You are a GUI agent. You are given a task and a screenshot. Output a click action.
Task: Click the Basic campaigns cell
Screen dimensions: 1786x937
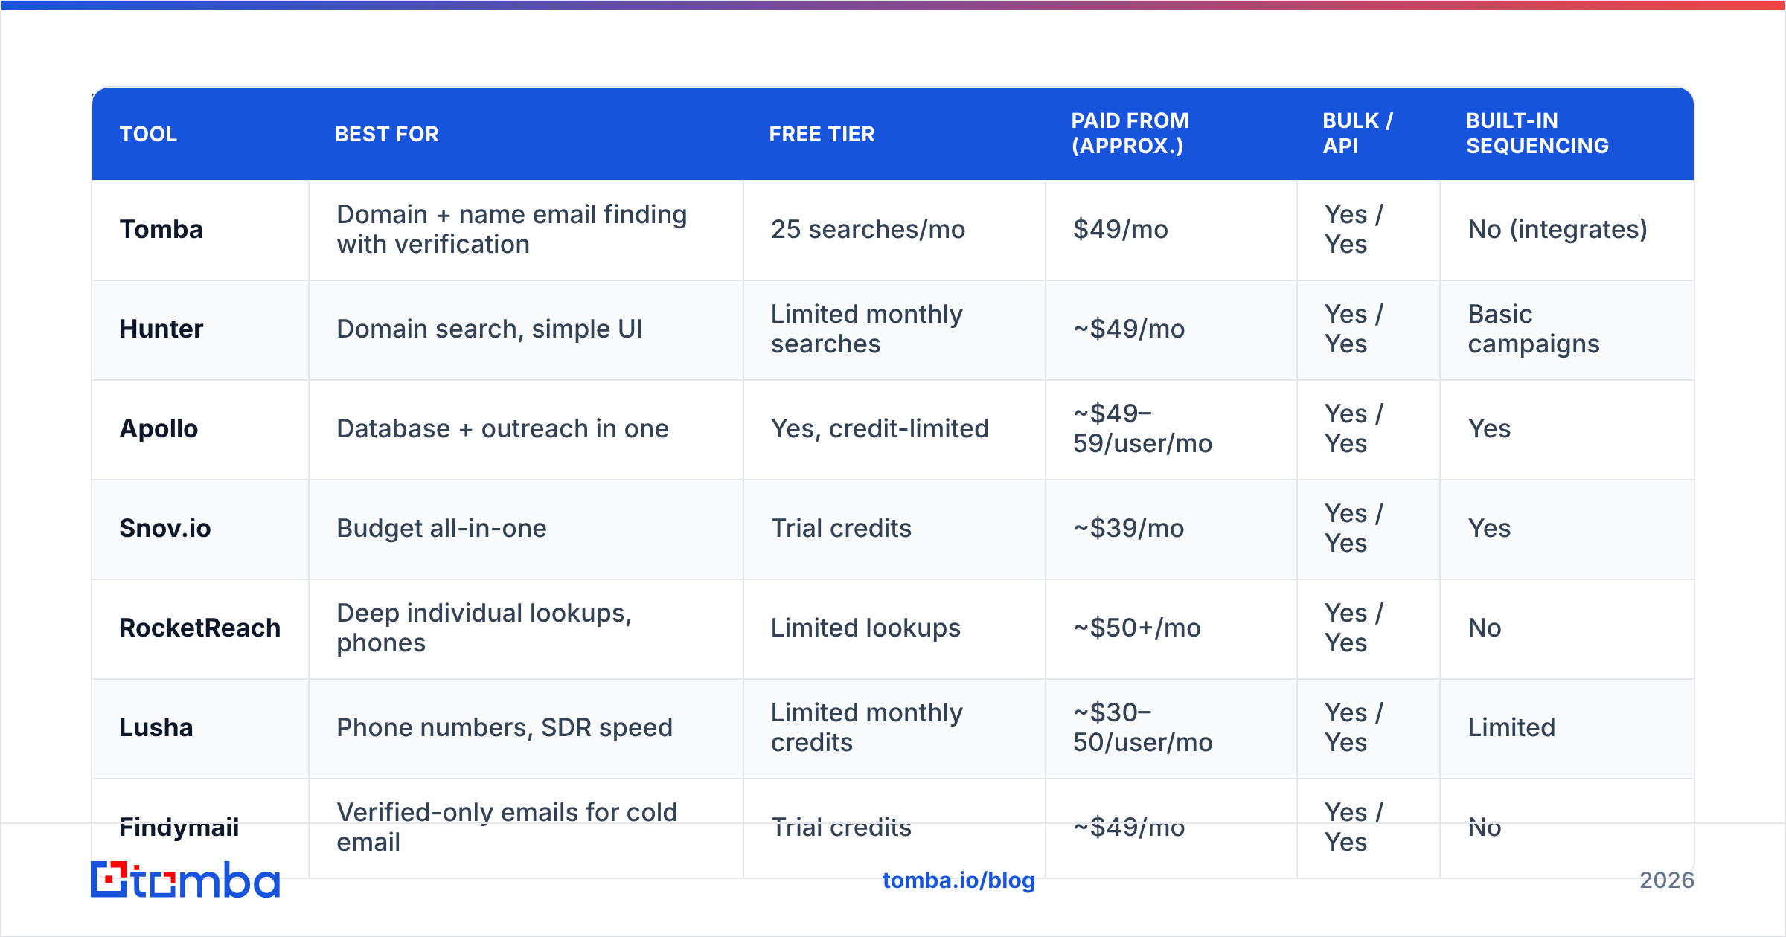click(x=1533, y=329)
